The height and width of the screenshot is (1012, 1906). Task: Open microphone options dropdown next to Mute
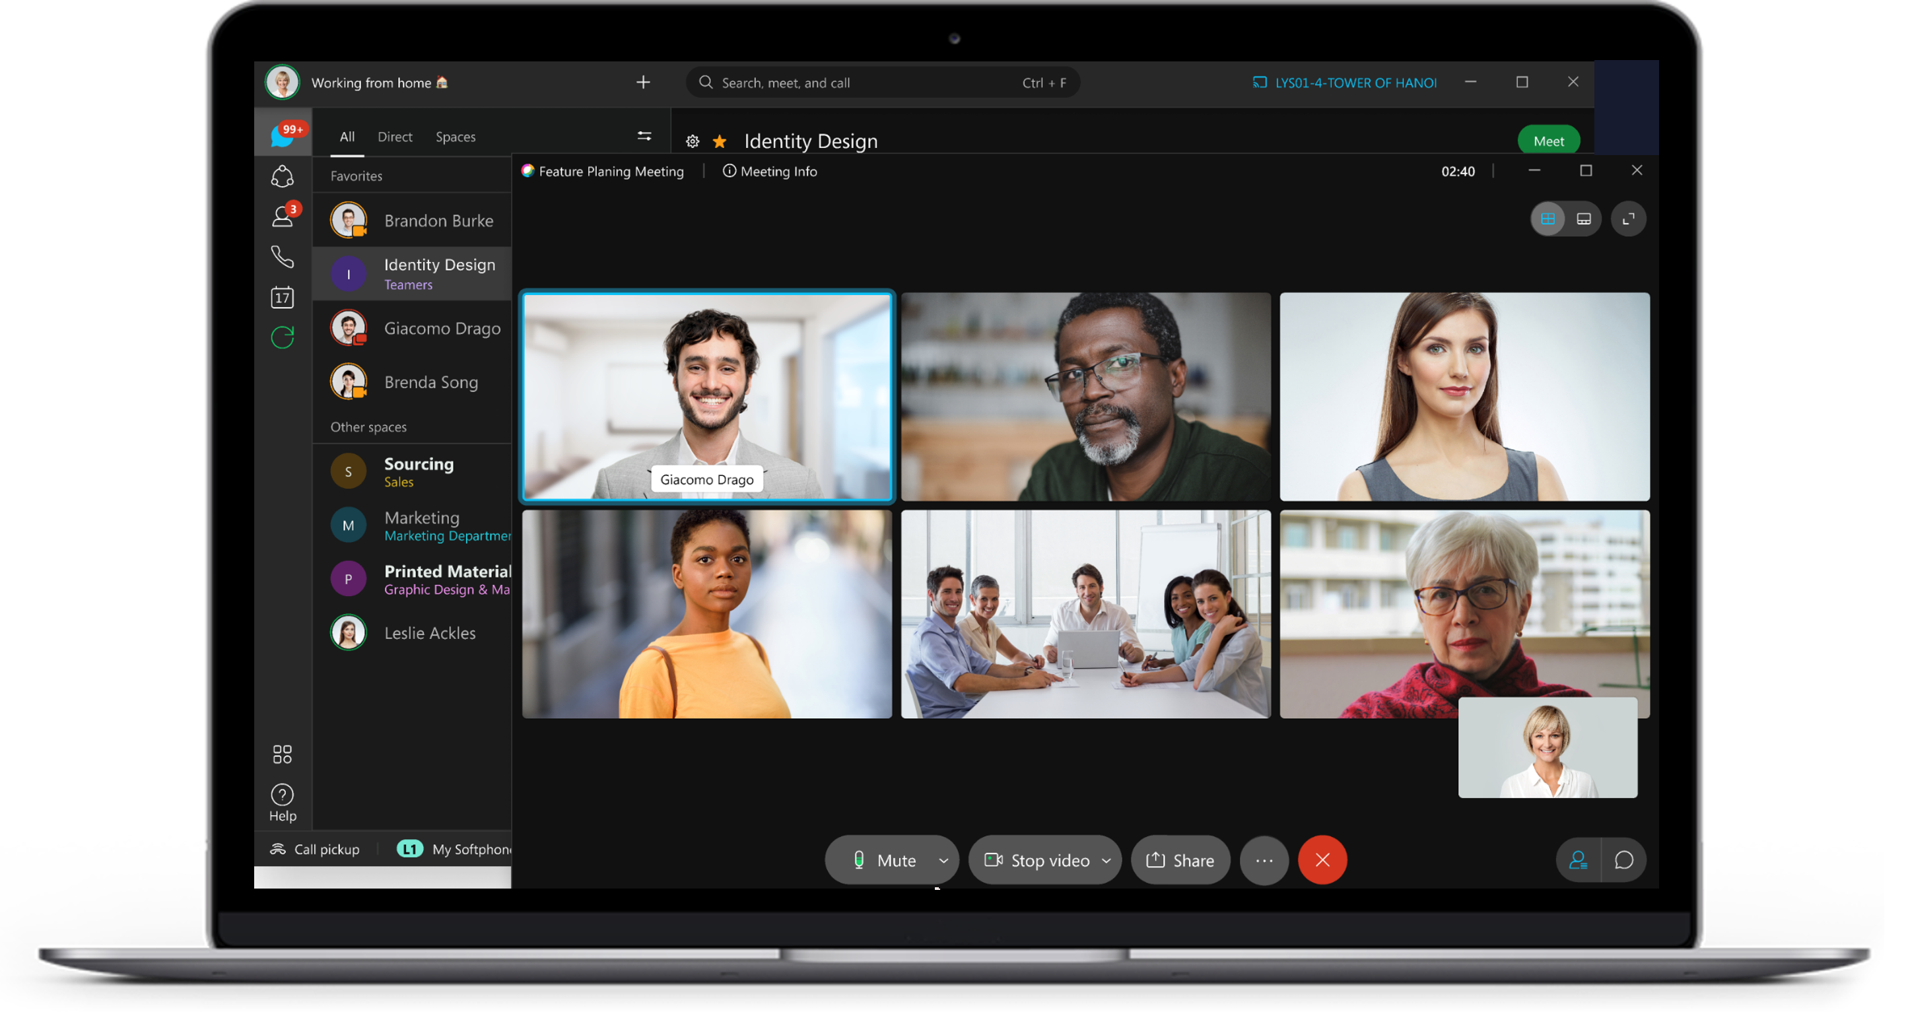click(943, 860)
